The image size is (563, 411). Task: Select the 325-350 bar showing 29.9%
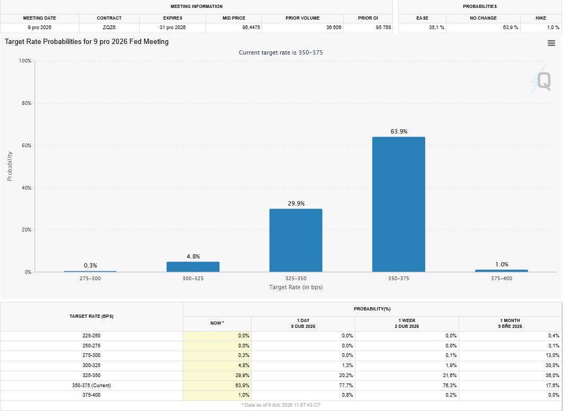pyautogui.click(x=296, y=240)
